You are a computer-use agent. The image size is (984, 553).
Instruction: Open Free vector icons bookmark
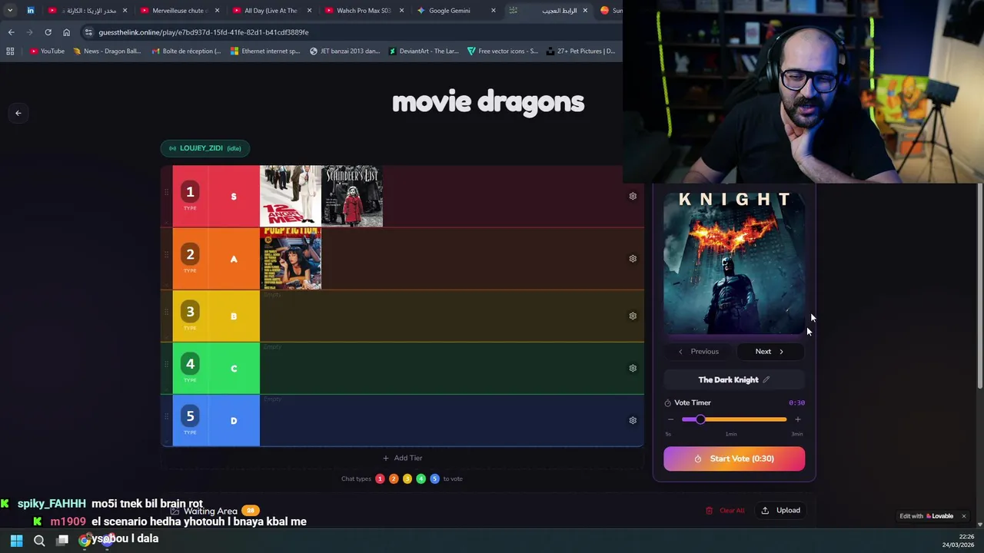503,51
